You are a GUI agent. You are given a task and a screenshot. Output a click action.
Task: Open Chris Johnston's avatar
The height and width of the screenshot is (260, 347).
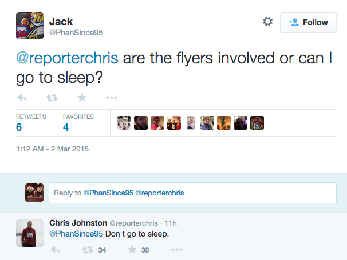tap(26, 233)
